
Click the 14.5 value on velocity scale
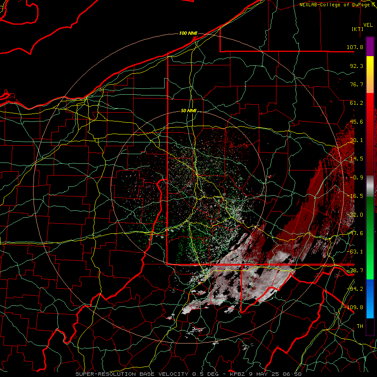[356, 159]
